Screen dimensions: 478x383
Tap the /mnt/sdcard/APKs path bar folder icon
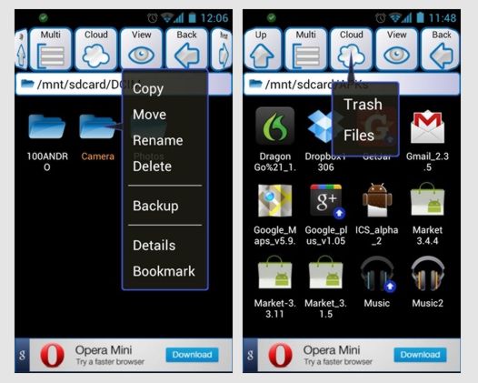[255, 84]
